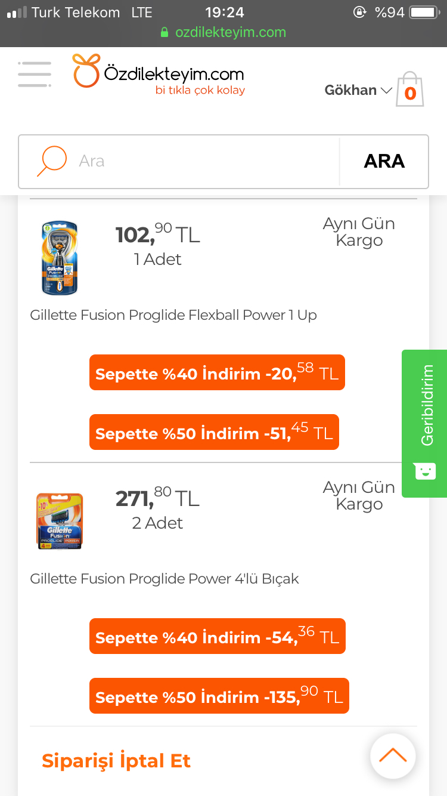The width and height of the screenshot is (447, 796).
Task: Select Gillette Fusion Proglide Flexball Power title
Action: [173, 315]
